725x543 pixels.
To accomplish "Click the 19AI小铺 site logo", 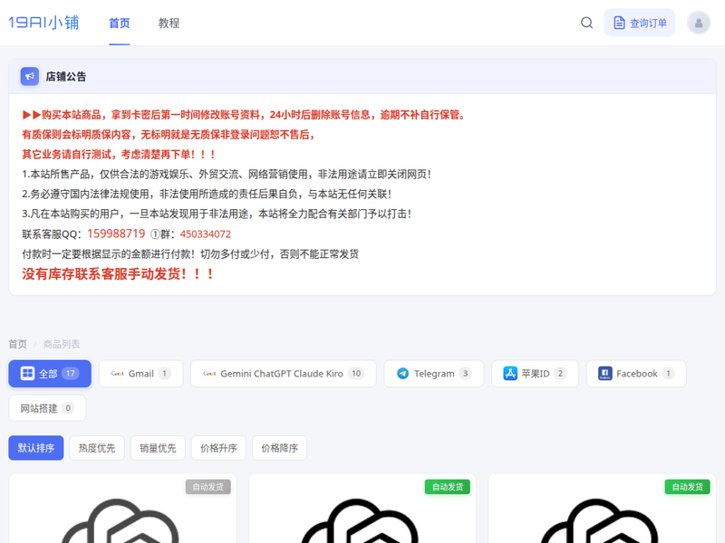I will click(x=43, y=23).
